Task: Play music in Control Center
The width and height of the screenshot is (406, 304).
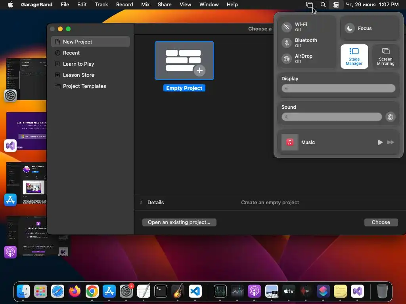Action: tap(380, 142)
